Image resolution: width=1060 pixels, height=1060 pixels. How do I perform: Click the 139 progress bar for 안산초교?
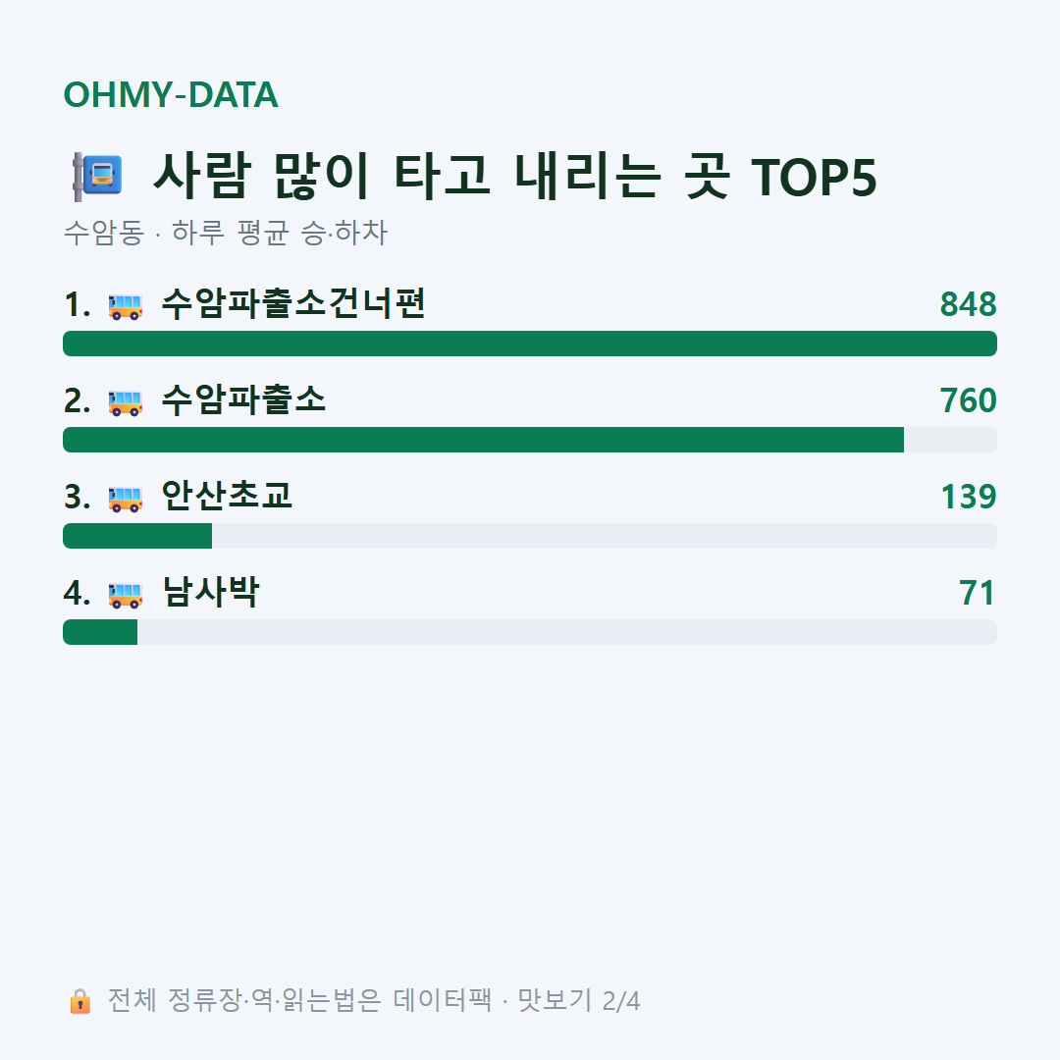pos(530,536)
